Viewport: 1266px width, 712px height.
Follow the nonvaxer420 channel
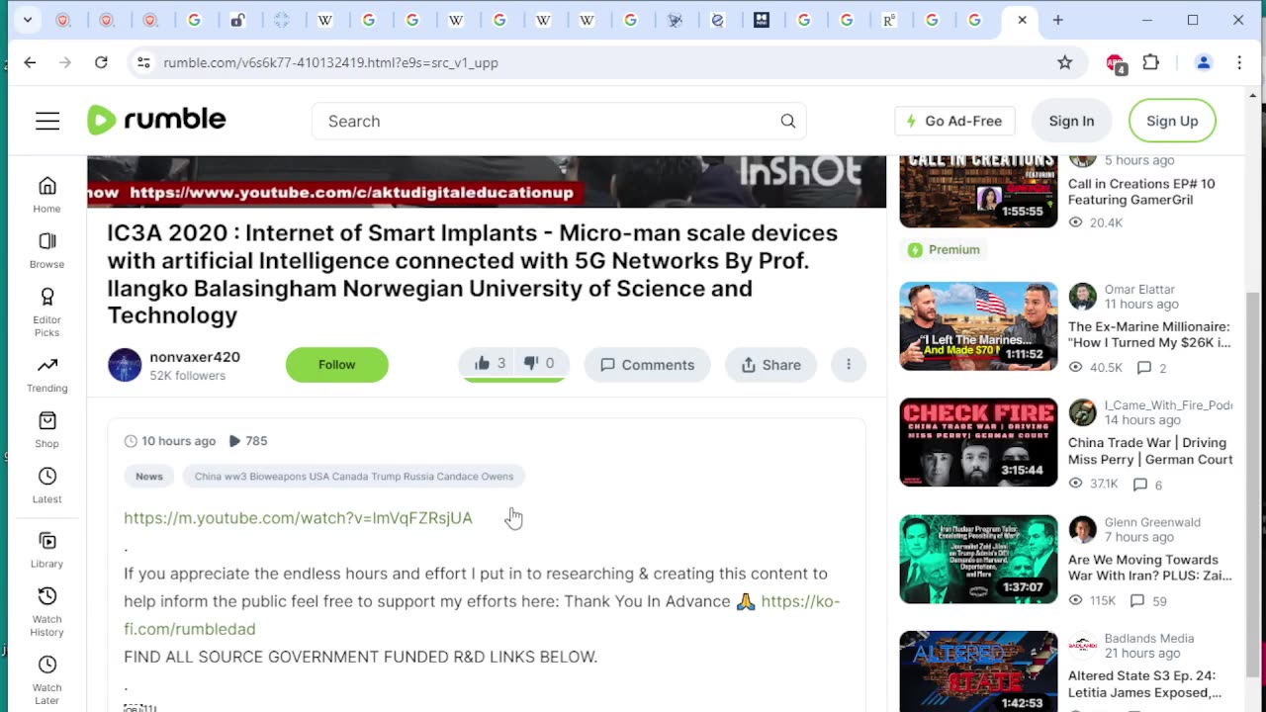(336, 365)
